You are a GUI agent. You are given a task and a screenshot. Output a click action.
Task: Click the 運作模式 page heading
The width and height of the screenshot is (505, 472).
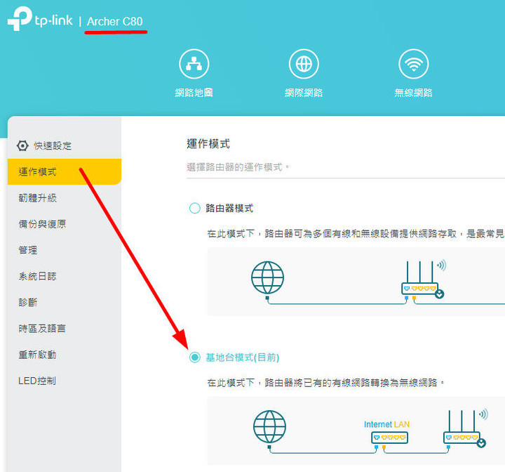click(208, 143)
